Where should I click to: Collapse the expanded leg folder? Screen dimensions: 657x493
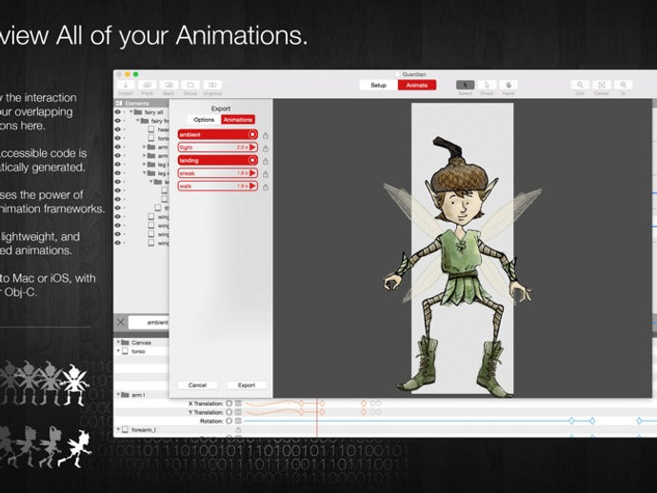coord(144,173)
